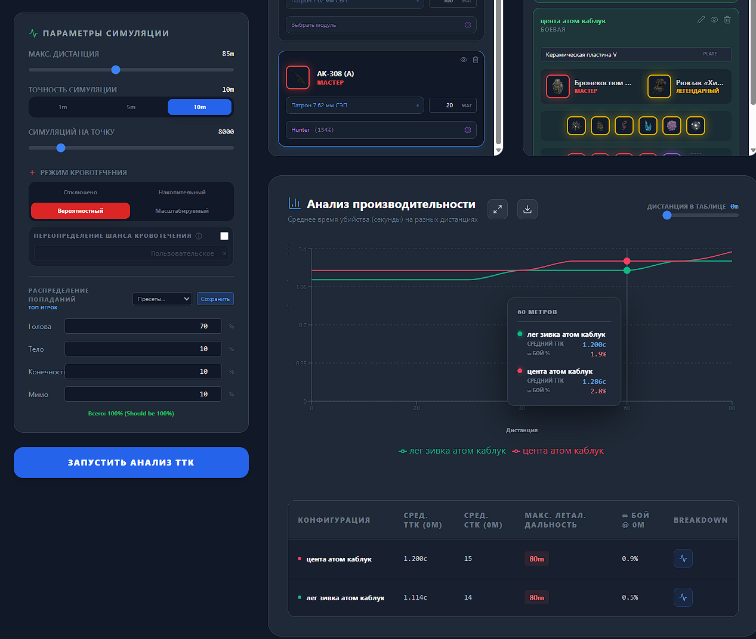Open the breakdown for цента атом каблук row
Image resolution: width=756 pixels, height=639 pixels.
[x=683, y=559]
